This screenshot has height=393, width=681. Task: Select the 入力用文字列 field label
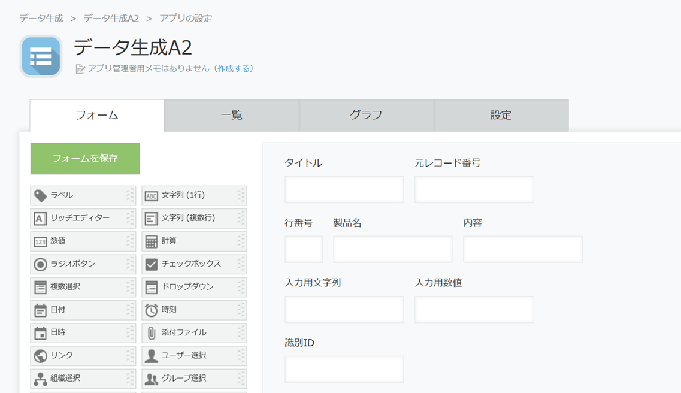click(x=313, y=283)
